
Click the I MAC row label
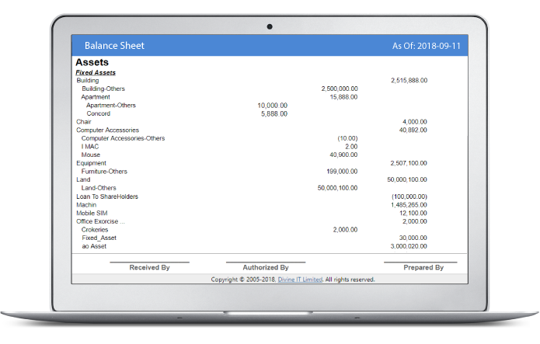(90, 146)
